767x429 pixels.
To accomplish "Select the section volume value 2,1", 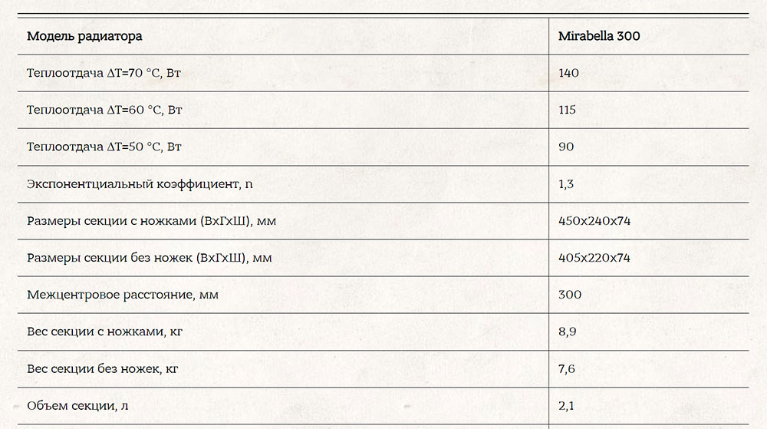I will [x=566, y=406].
